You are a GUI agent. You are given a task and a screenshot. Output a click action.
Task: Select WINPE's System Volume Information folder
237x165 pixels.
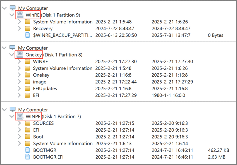[x=63, y=143]
